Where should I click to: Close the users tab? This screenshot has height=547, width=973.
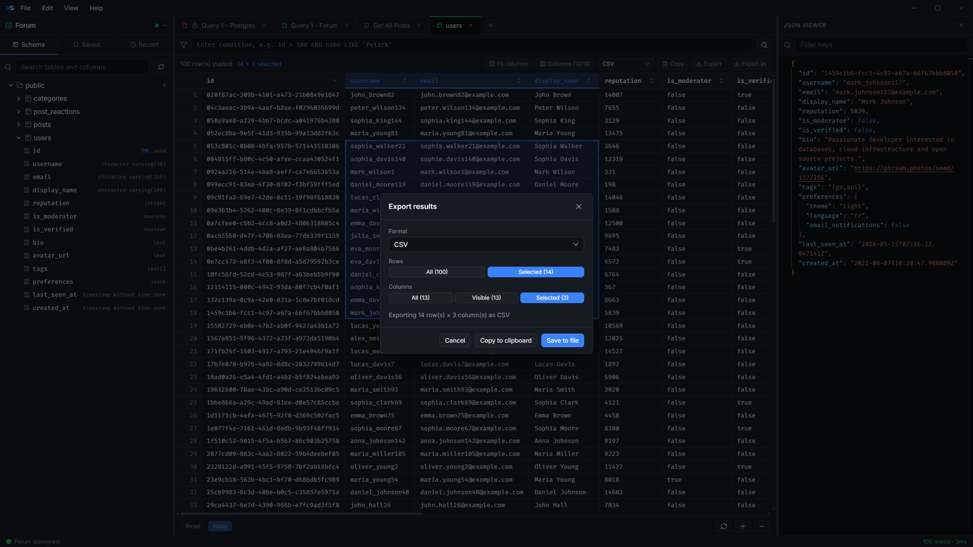pos(470,26)
